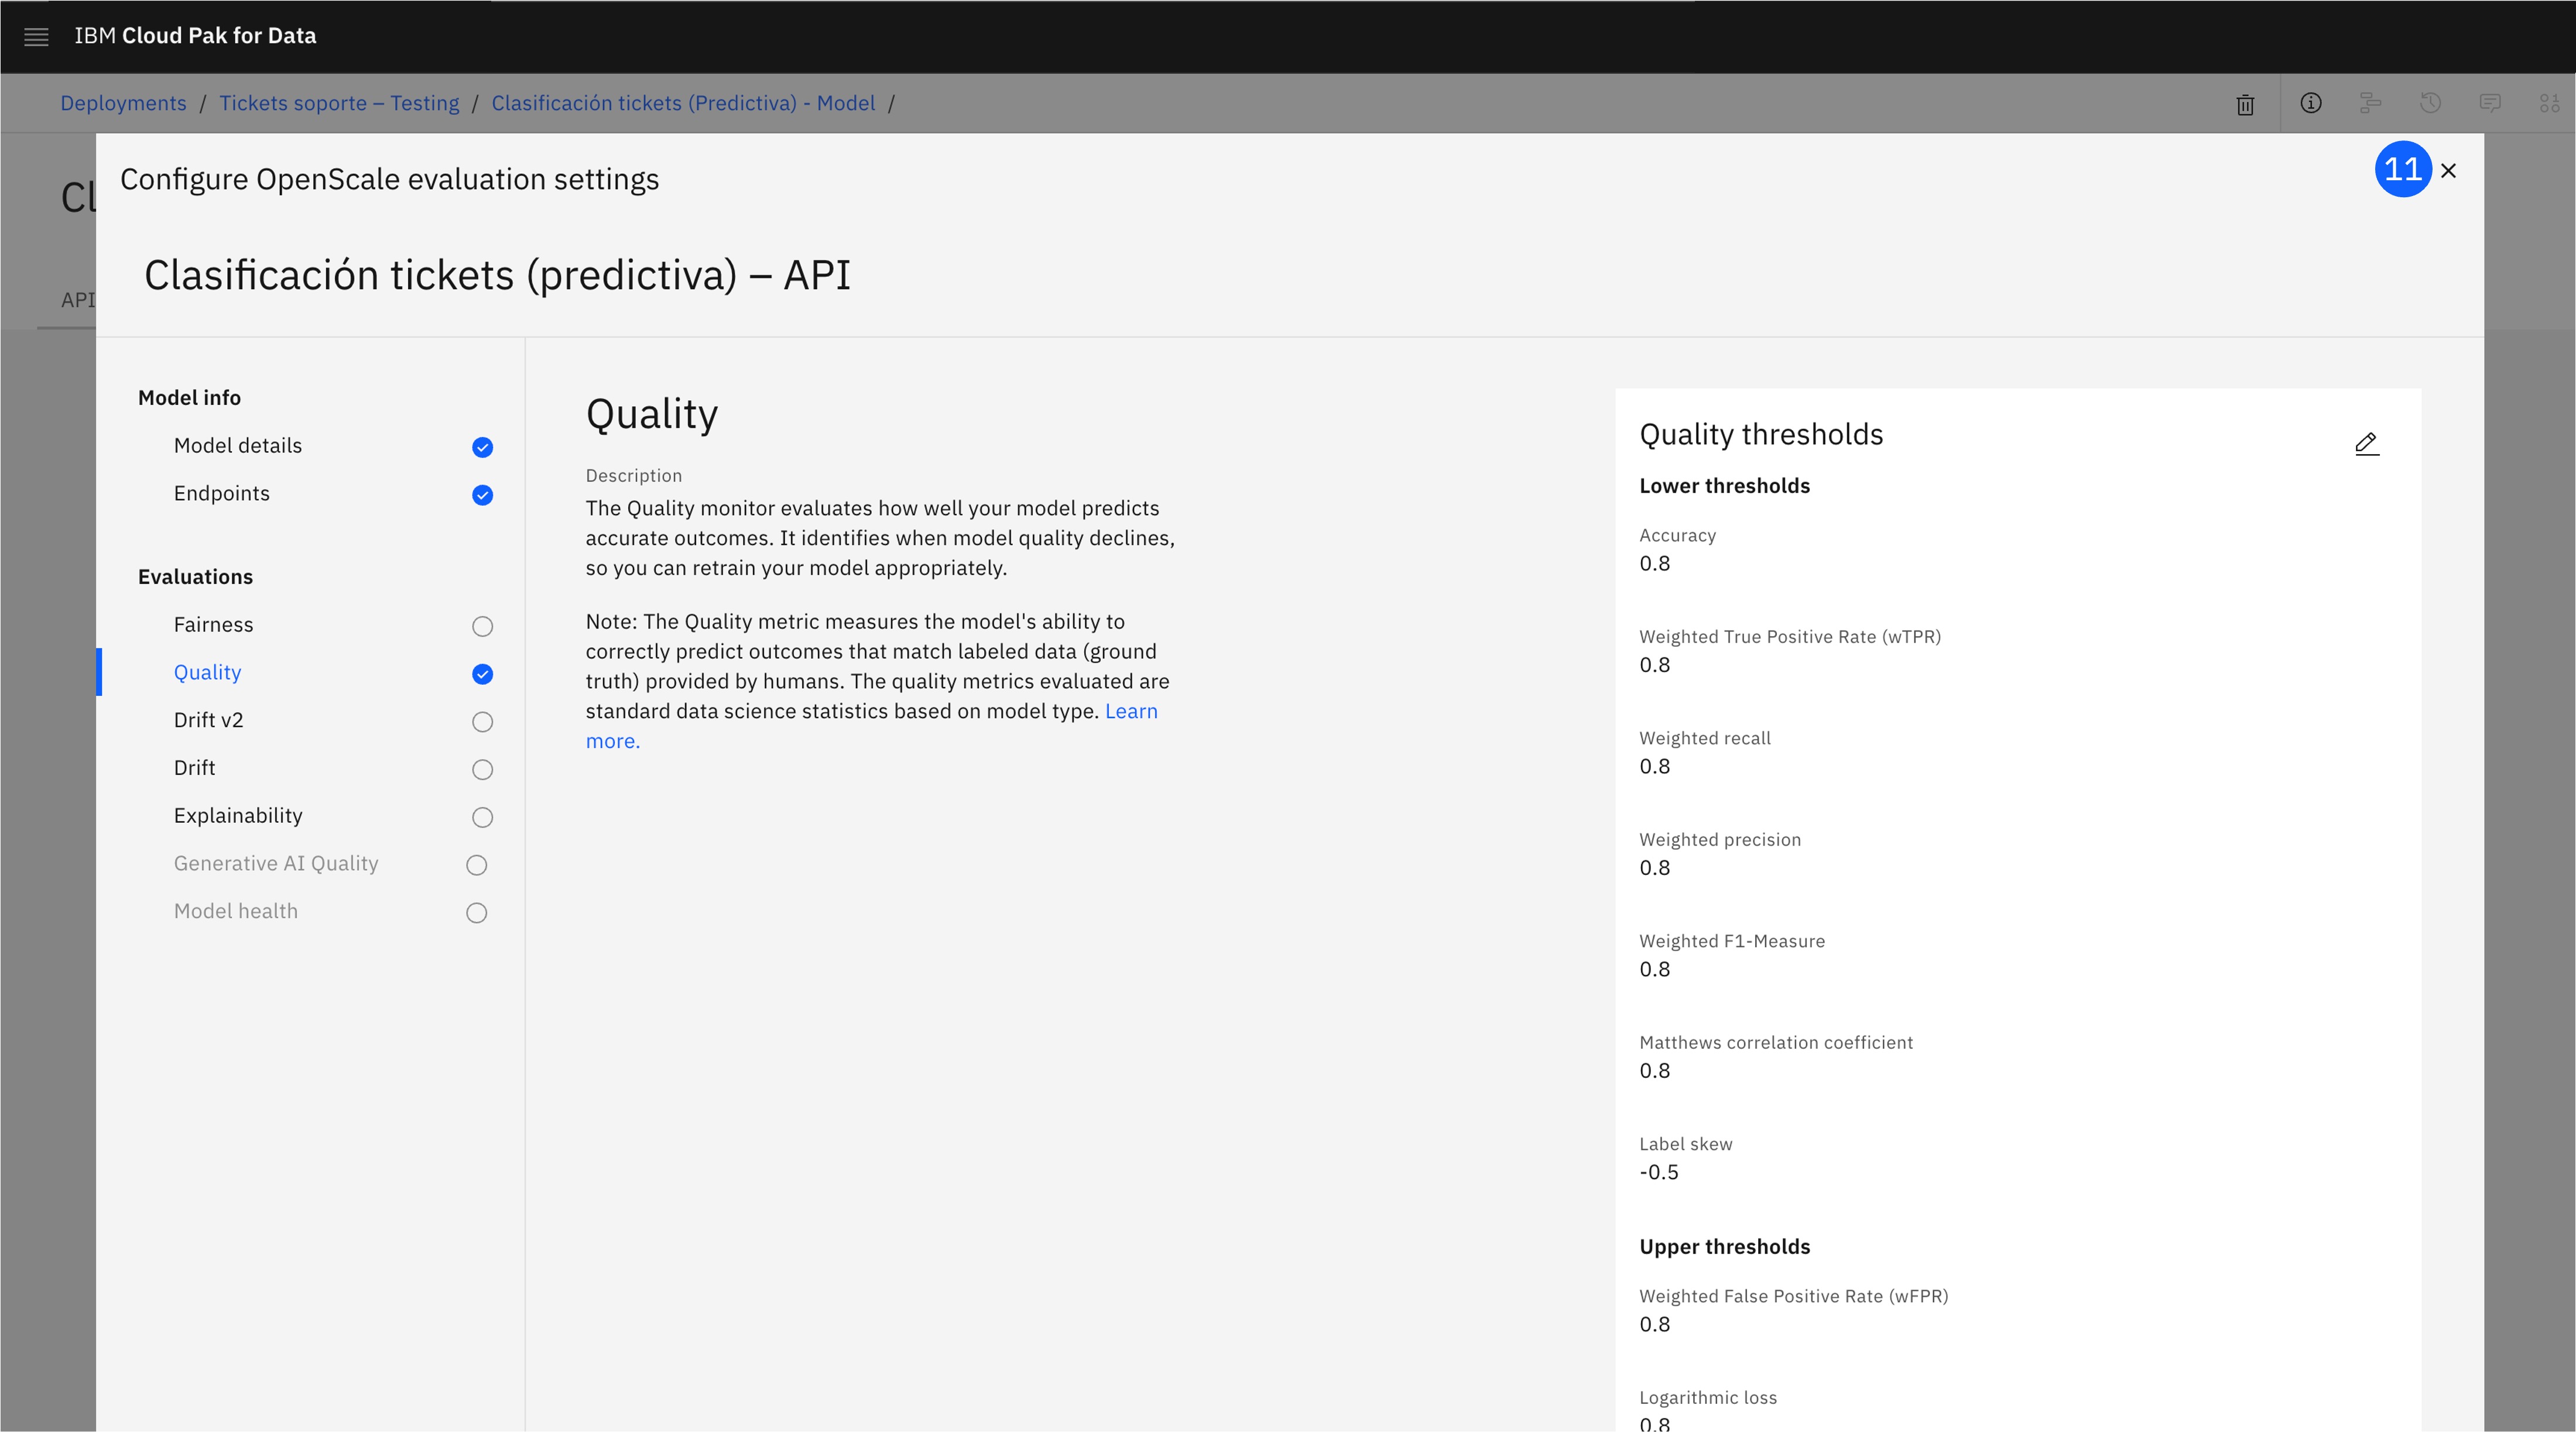Open the history clock icon
The height and width of the screenshot is (1432, 2576).
[2430, 103]
